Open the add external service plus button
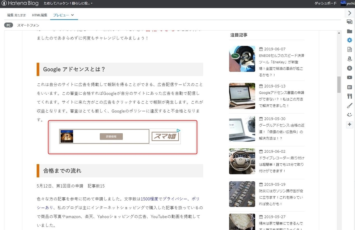This screenshot has height=230, width=355. point(349,124)
